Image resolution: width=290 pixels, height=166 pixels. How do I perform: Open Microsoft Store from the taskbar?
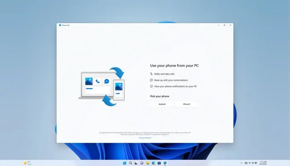point(159,163)
